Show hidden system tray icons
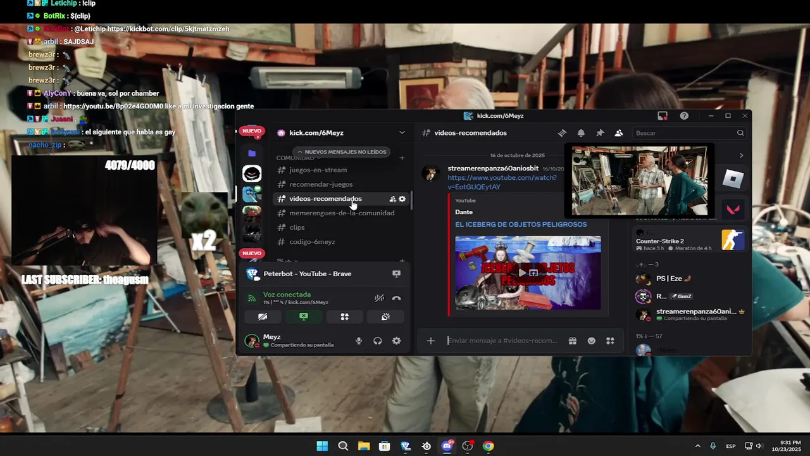Image resolution: width=810 pixels, height=456 pixels. click(697, 446)
